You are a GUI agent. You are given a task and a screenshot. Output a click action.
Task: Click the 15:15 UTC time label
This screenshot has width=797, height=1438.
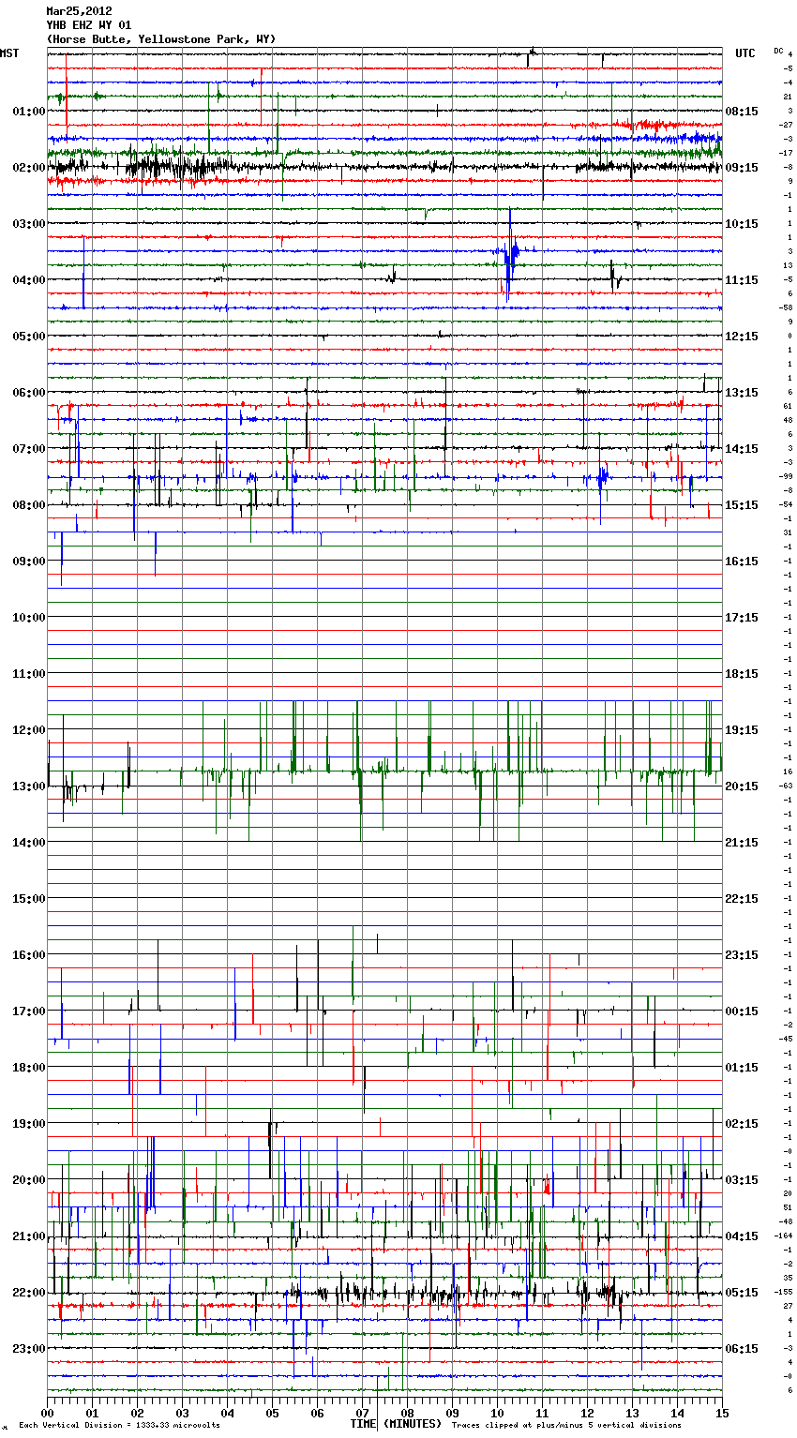click(x=742, y=504)
